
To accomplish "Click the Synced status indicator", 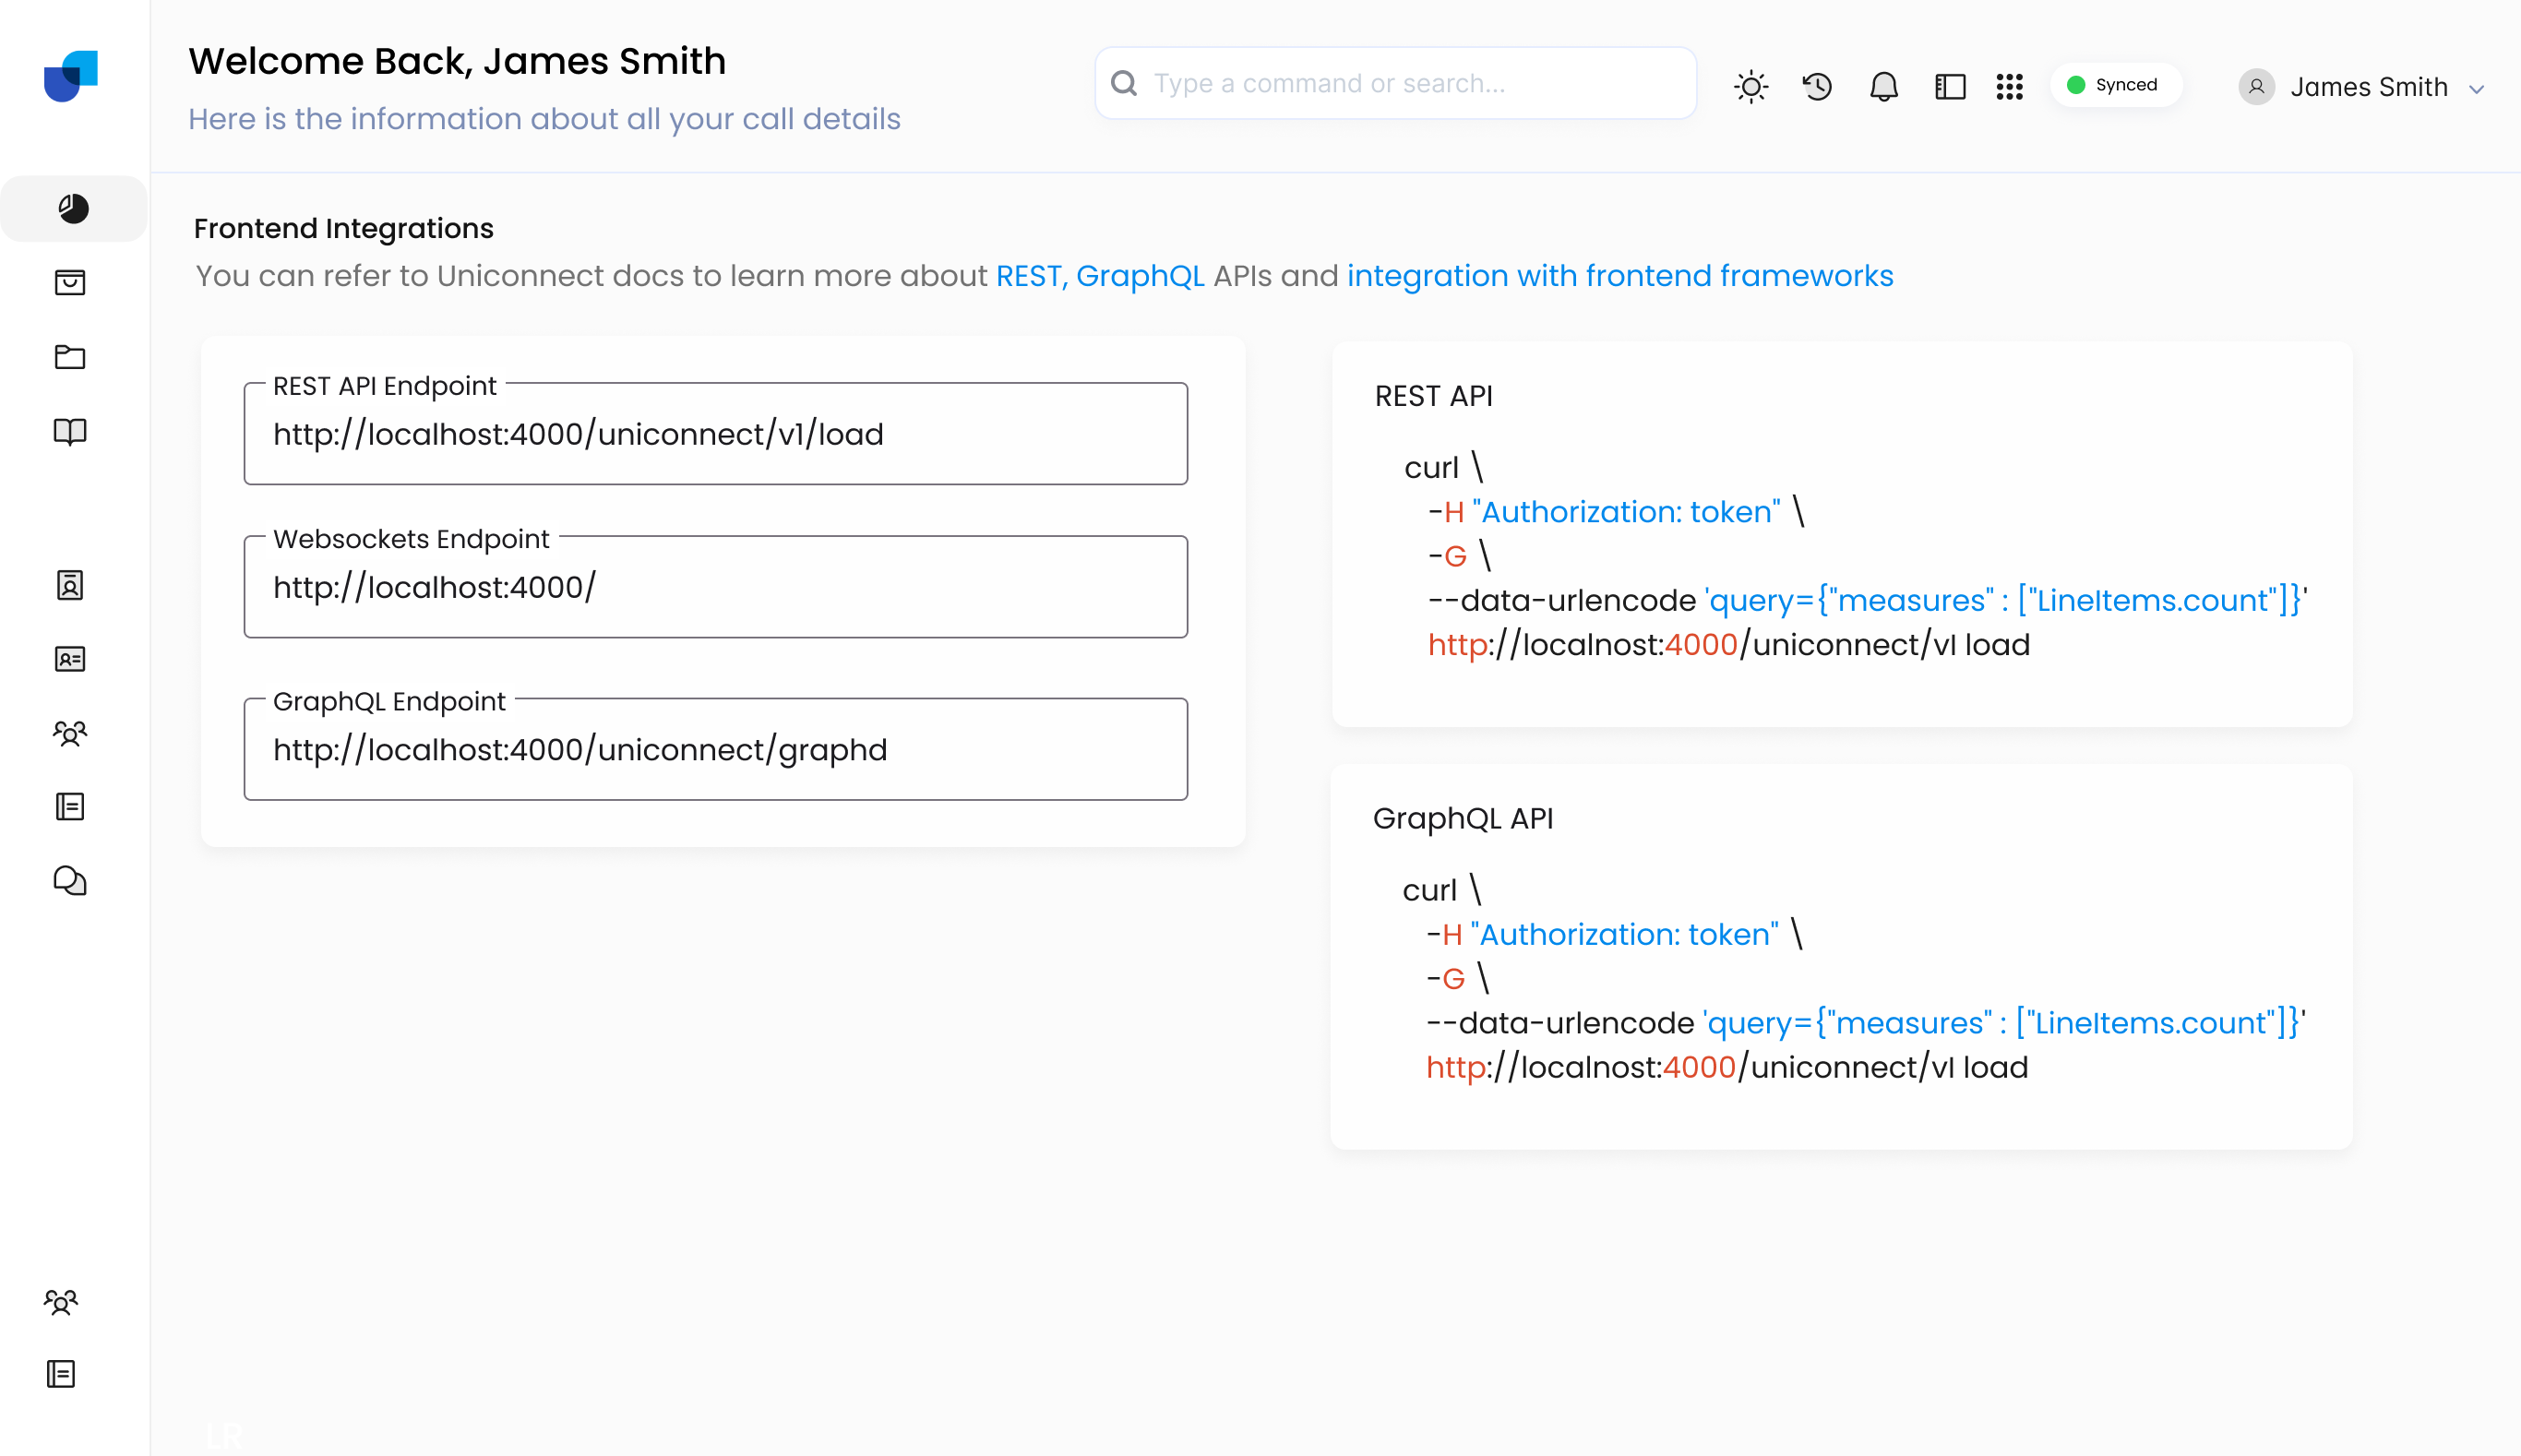I will [2114, 85].
